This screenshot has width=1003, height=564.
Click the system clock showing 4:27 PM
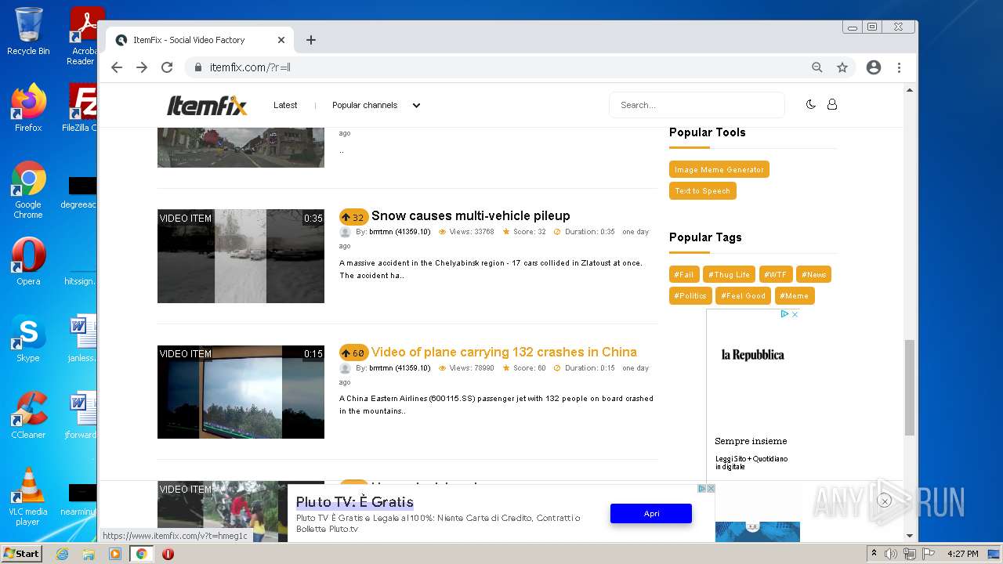[x=962, y=554]
